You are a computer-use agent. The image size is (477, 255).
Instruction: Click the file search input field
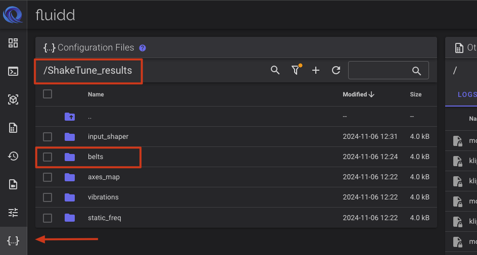[381, 70]
